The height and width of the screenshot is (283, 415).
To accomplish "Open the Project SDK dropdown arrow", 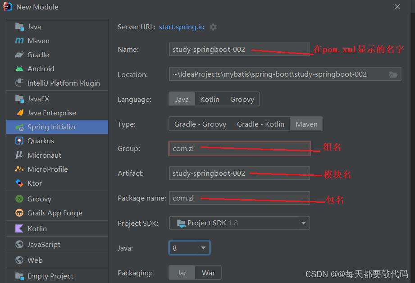I will pos(303,223).
